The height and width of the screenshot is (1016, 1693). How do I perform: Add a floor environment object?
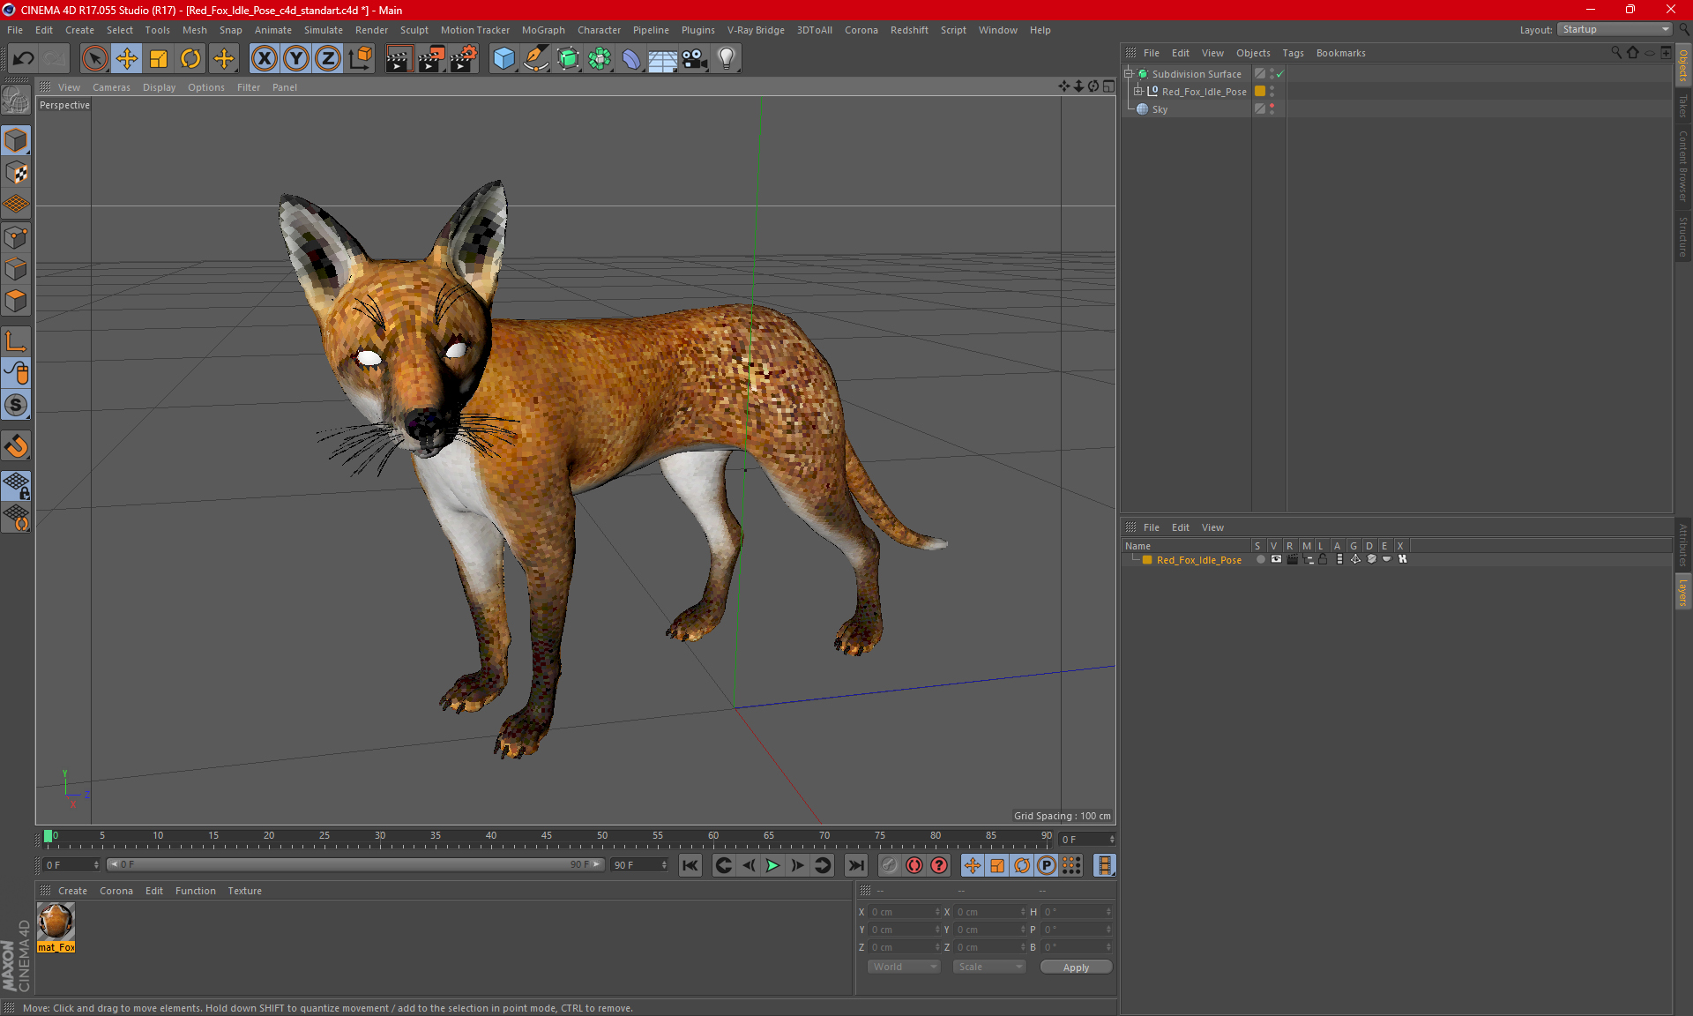[663, 58]
